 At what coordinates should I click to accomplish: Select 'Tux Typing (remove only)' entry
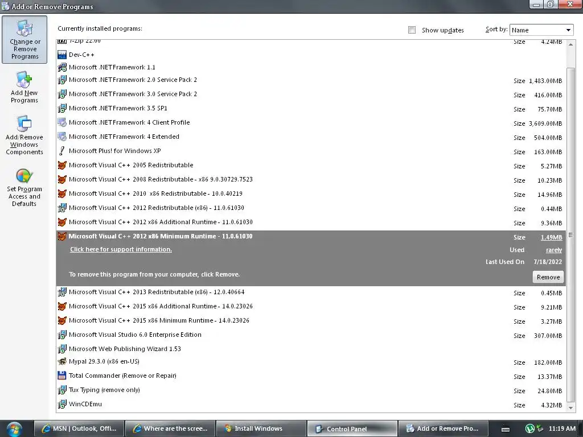(311, 390)
